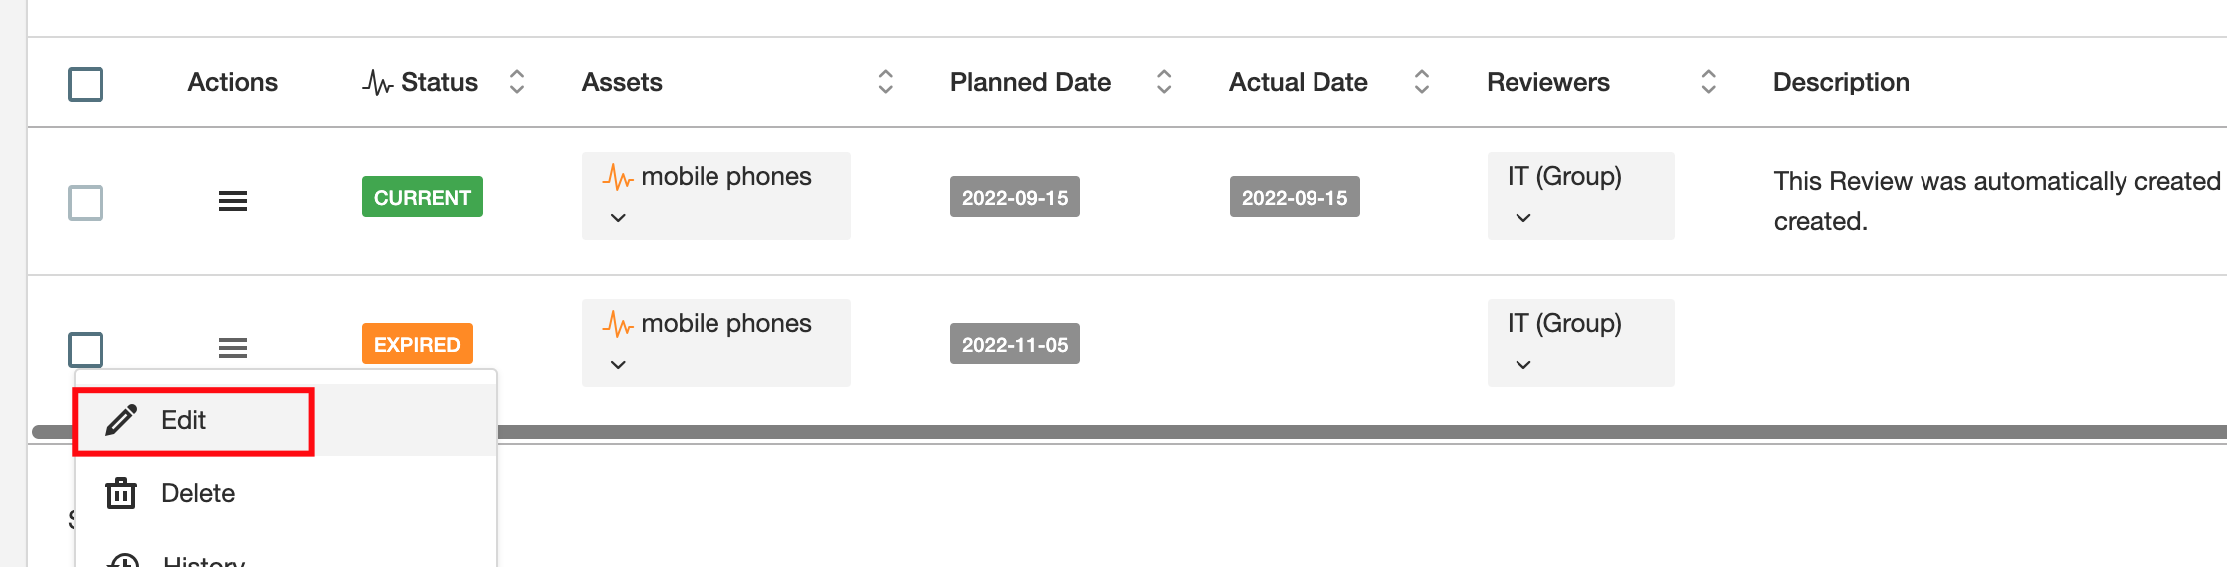Click the horizontal scrollbar under the table

coord(1294,432)
